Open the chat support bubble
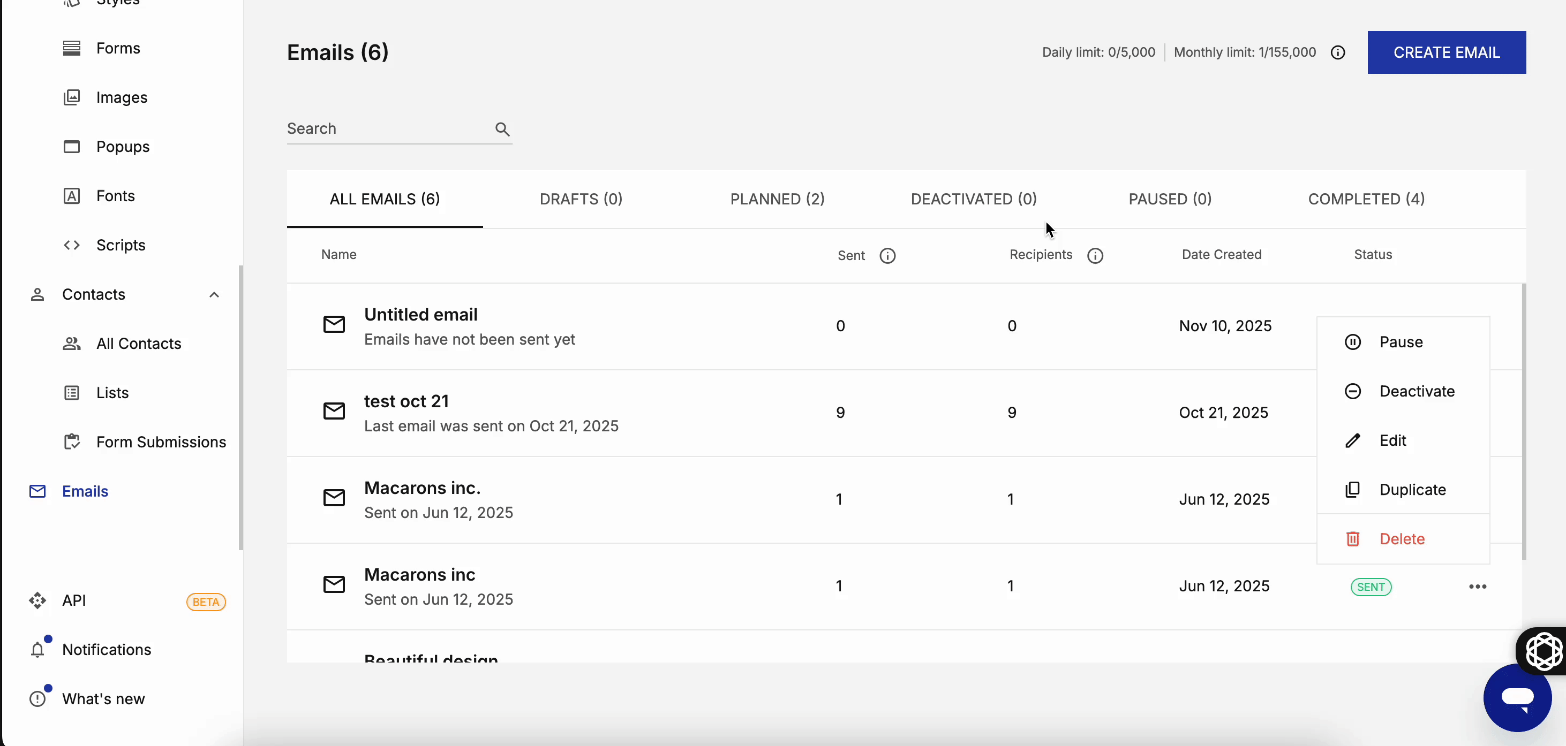 click(1517, 697)
